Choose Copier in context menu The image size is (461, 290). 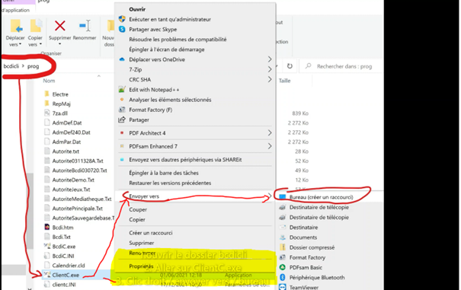click(137, 219)
